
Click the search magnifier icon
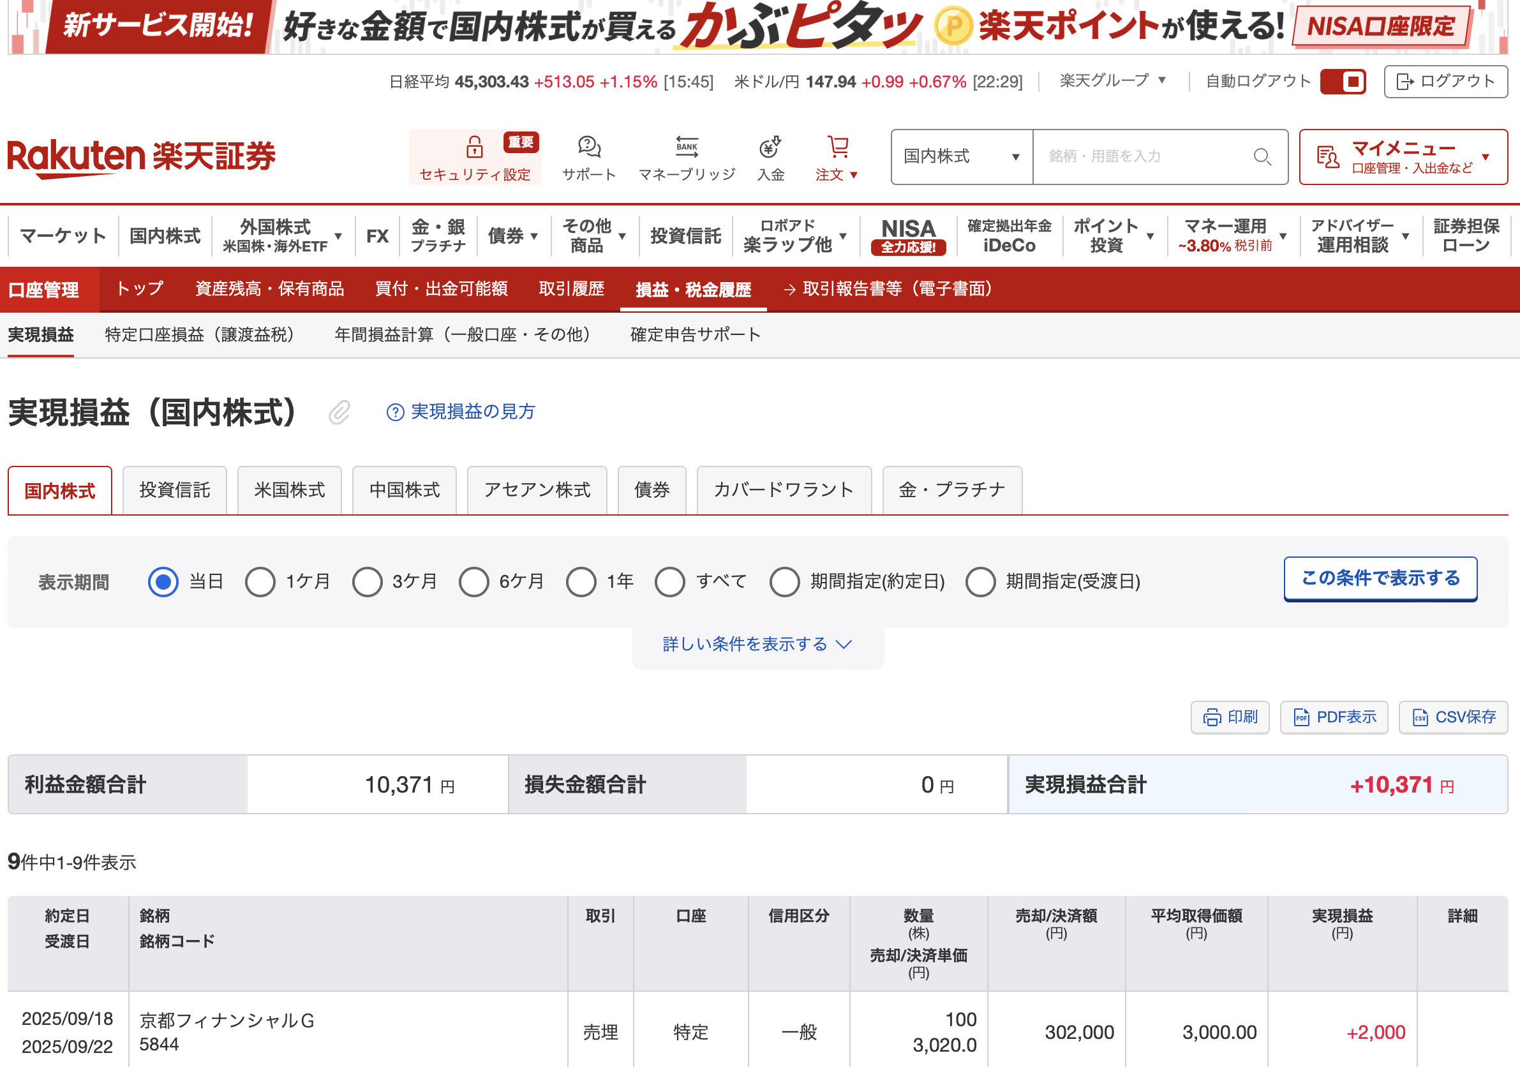(x=1262, y=157)
